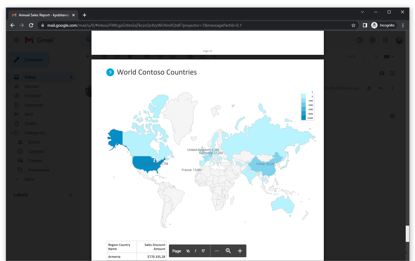
Task: Click the Region Country Name header
Action: click(122, 247)
